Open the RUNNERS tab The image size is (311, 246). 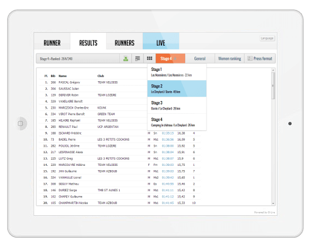point(125,41)
